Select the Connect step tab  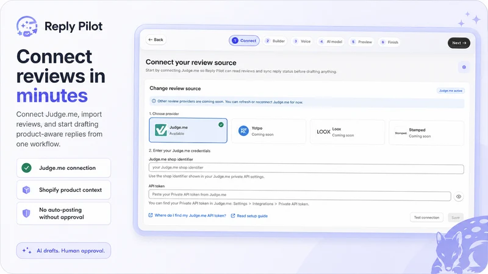[x=245, y=41]
